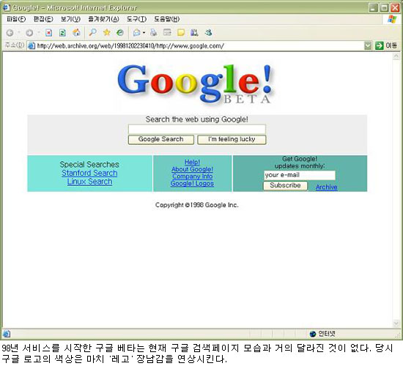The image size is (403, 366).
Task: Click the I'm feeling lucky button
Action: point(232,140)
